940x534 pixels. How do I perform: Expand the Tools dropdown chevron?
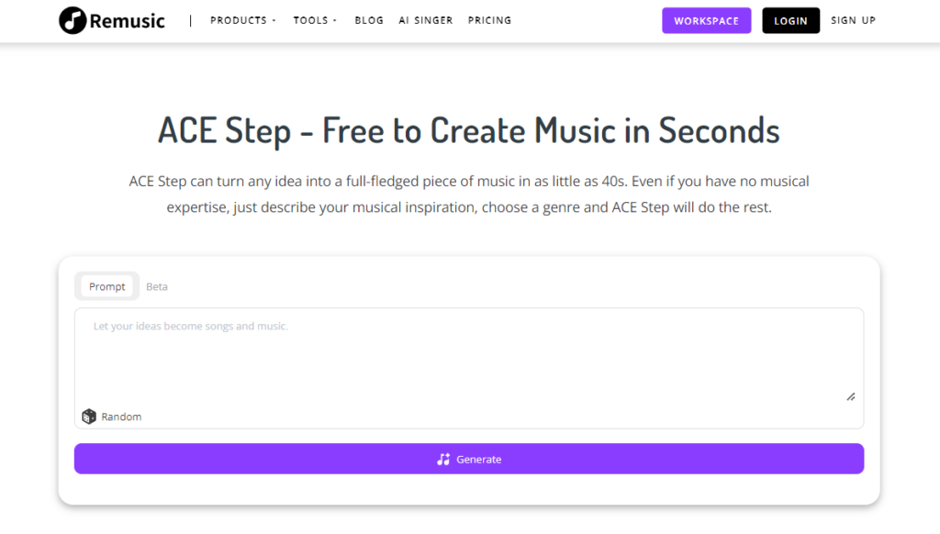334,19
